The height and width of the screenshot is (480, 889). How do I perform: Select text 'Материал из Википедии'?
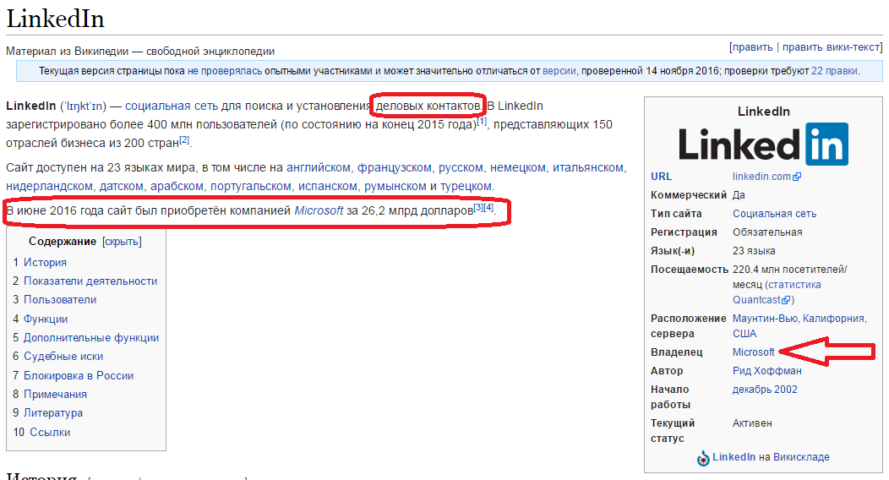coord(68,52)
